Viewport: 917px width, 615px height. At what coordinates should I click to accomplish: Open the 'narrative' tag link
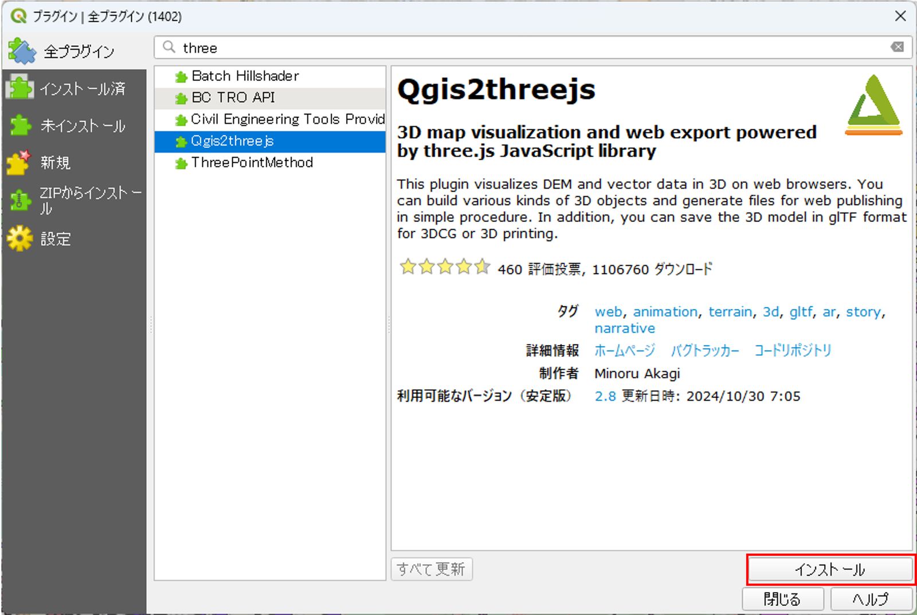point(625,328)
